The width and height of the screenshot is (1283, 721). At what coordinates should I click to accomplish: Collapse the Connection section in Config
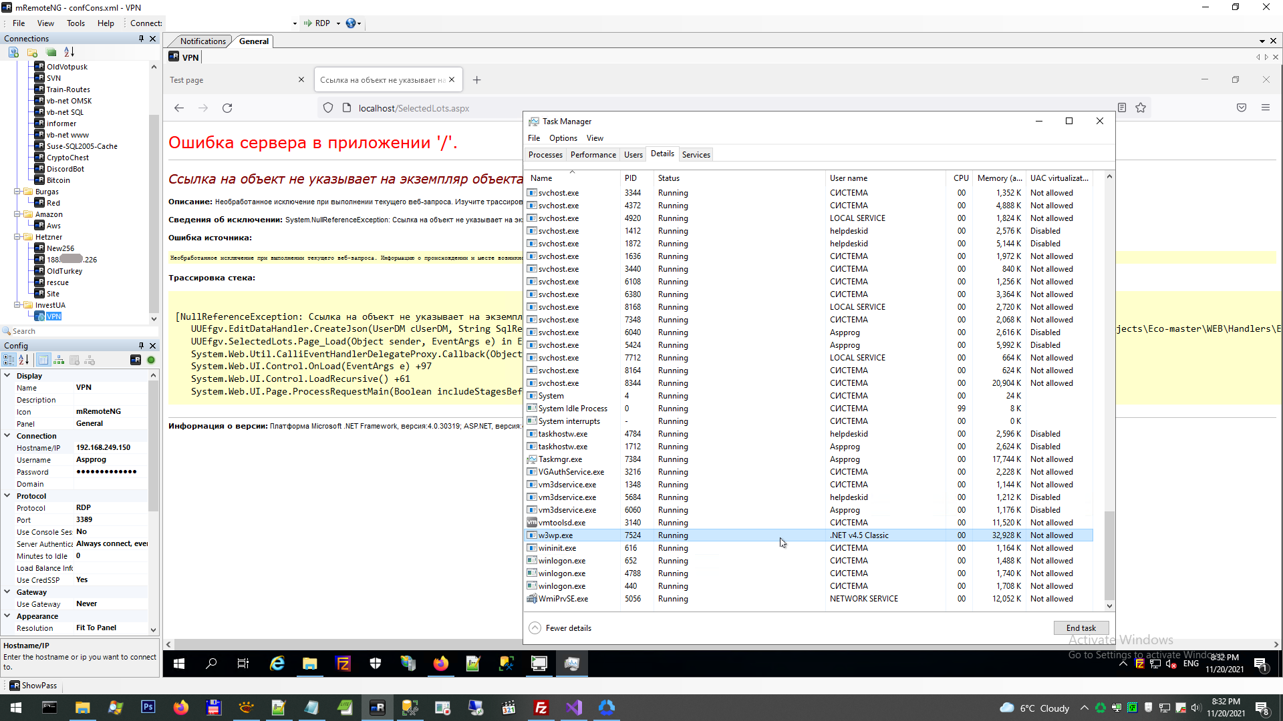7,436
